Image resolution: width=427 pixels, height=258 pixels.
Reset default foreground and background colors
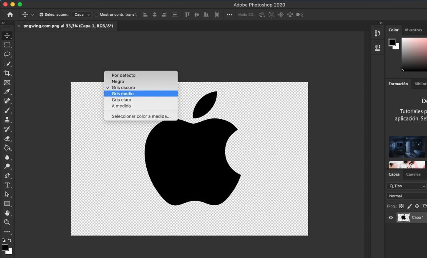point(3,241)
